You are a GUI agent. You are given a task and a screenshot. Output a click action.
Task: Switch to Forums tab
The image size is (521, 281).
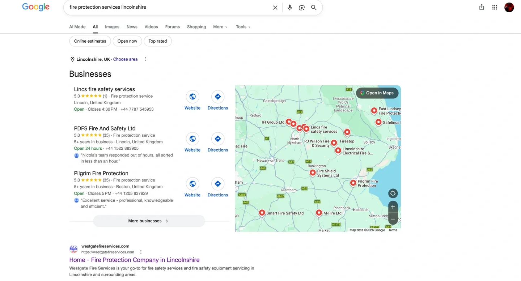[173, 27]
